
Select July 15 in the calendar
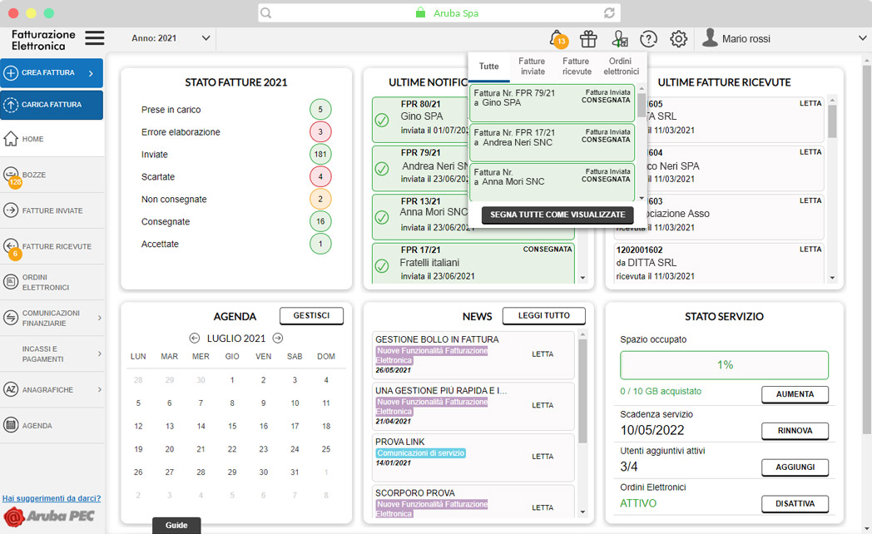tap(231, 426)
